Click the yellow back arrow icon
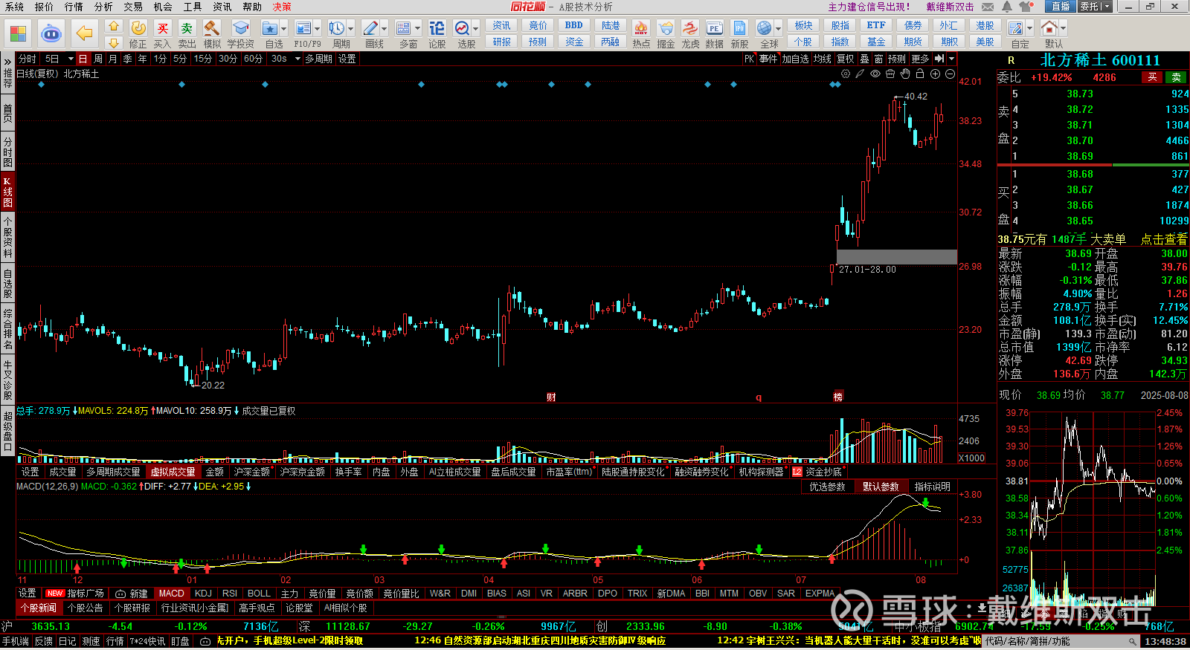Image resolution: width=1190 pixels, height=650 pixels. 85,33
